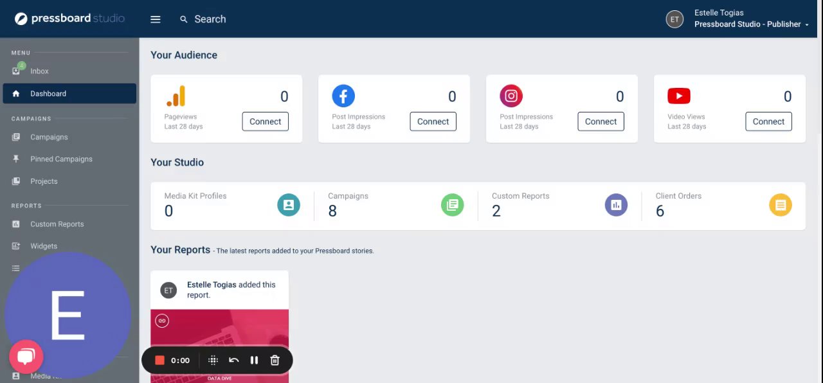Pause the screen recording
Viewport: 823px width, 383px height.
click(254, 361)
